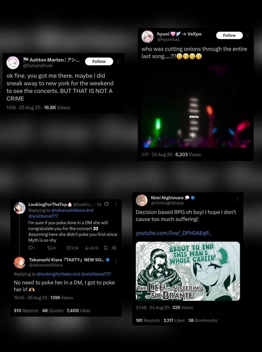Open hyuni's profile avatar
This screenshot has height=352, width=262.
[x=147, y=36]
